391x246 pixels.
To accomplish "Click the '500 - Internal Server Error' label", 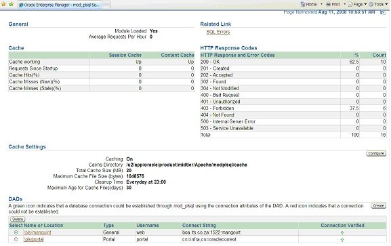I will [228, 121].
